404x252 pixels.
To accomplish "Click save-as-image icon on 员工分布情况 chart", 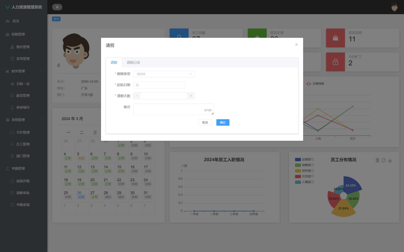I will click(390, 160).
